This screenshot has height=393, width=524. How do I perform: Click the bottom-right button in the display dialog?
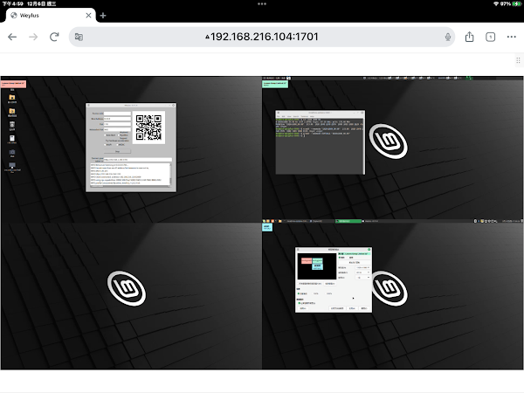click(x=364, y=308)
